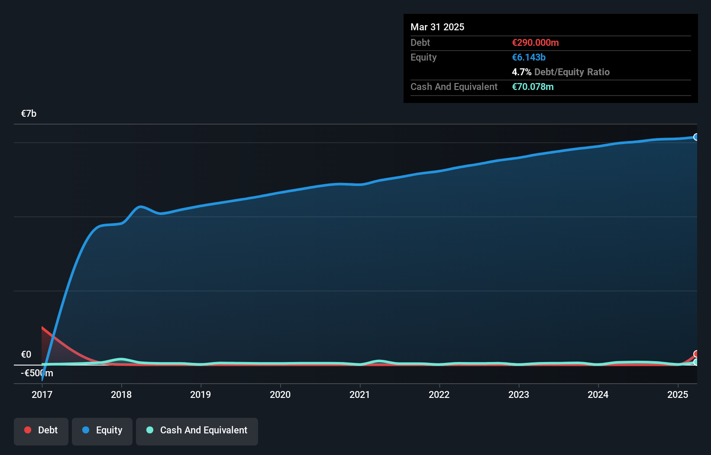Click the Debt label in tooltip
Viewport: 711px width, 455px height.
[x=420, y=42]
